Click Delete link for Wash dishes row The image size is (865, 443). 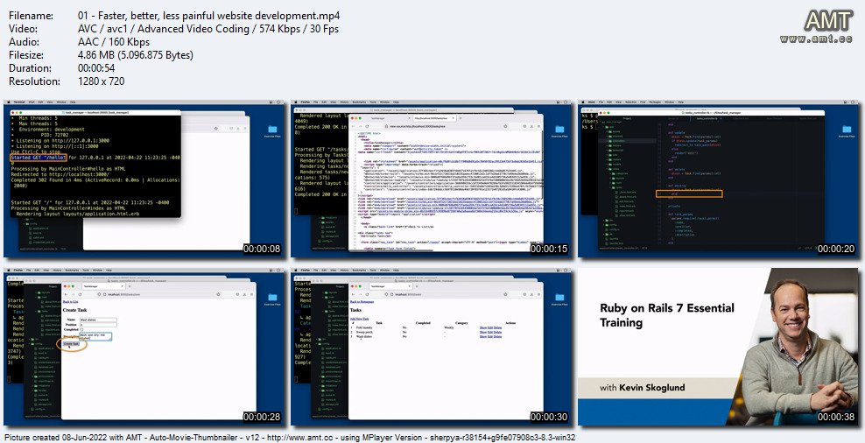(497, 336)
